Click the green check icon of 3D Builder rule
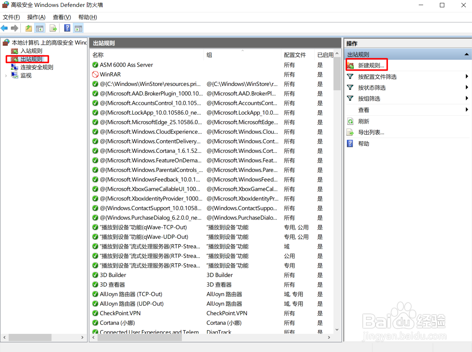Viewport: 472px width, 352px height. point(95,275)
